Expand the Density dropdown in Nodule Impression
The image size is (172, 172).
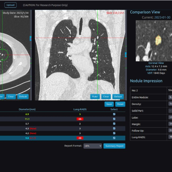click(170, 104)
